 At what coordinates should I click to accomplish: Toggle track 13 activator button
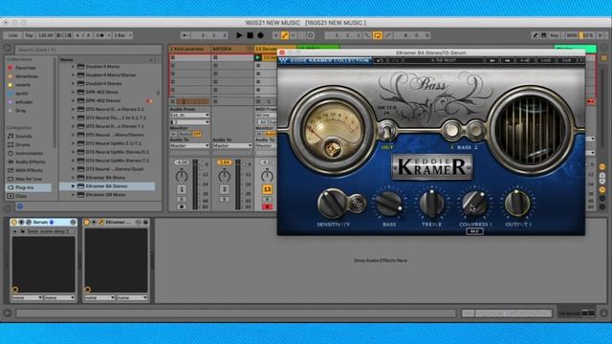[267, 189]
